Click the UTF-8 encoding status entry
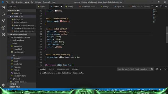This screenshot has height=94, width=168. pos(129,90)
